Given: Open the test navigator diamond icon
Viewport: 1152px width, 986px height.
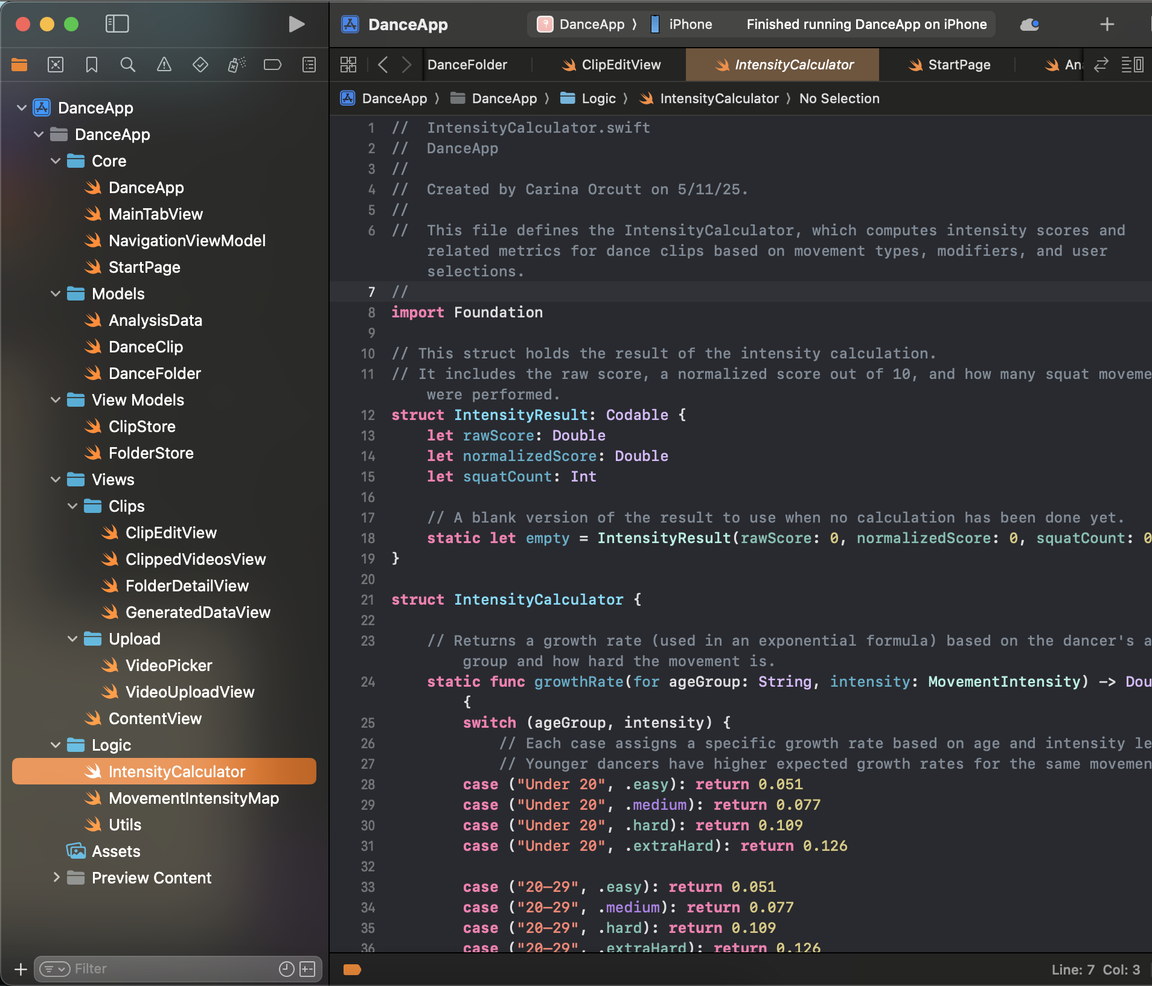Looking at the screenshot, I should [x=200, y=65].
